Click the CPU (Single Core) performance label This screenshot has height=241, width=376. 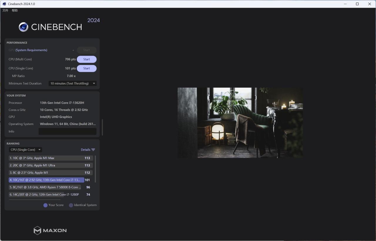pyautogui.click(x=21, y=68)
